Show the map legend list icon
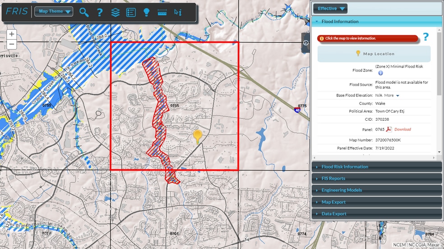 (131, 12)
